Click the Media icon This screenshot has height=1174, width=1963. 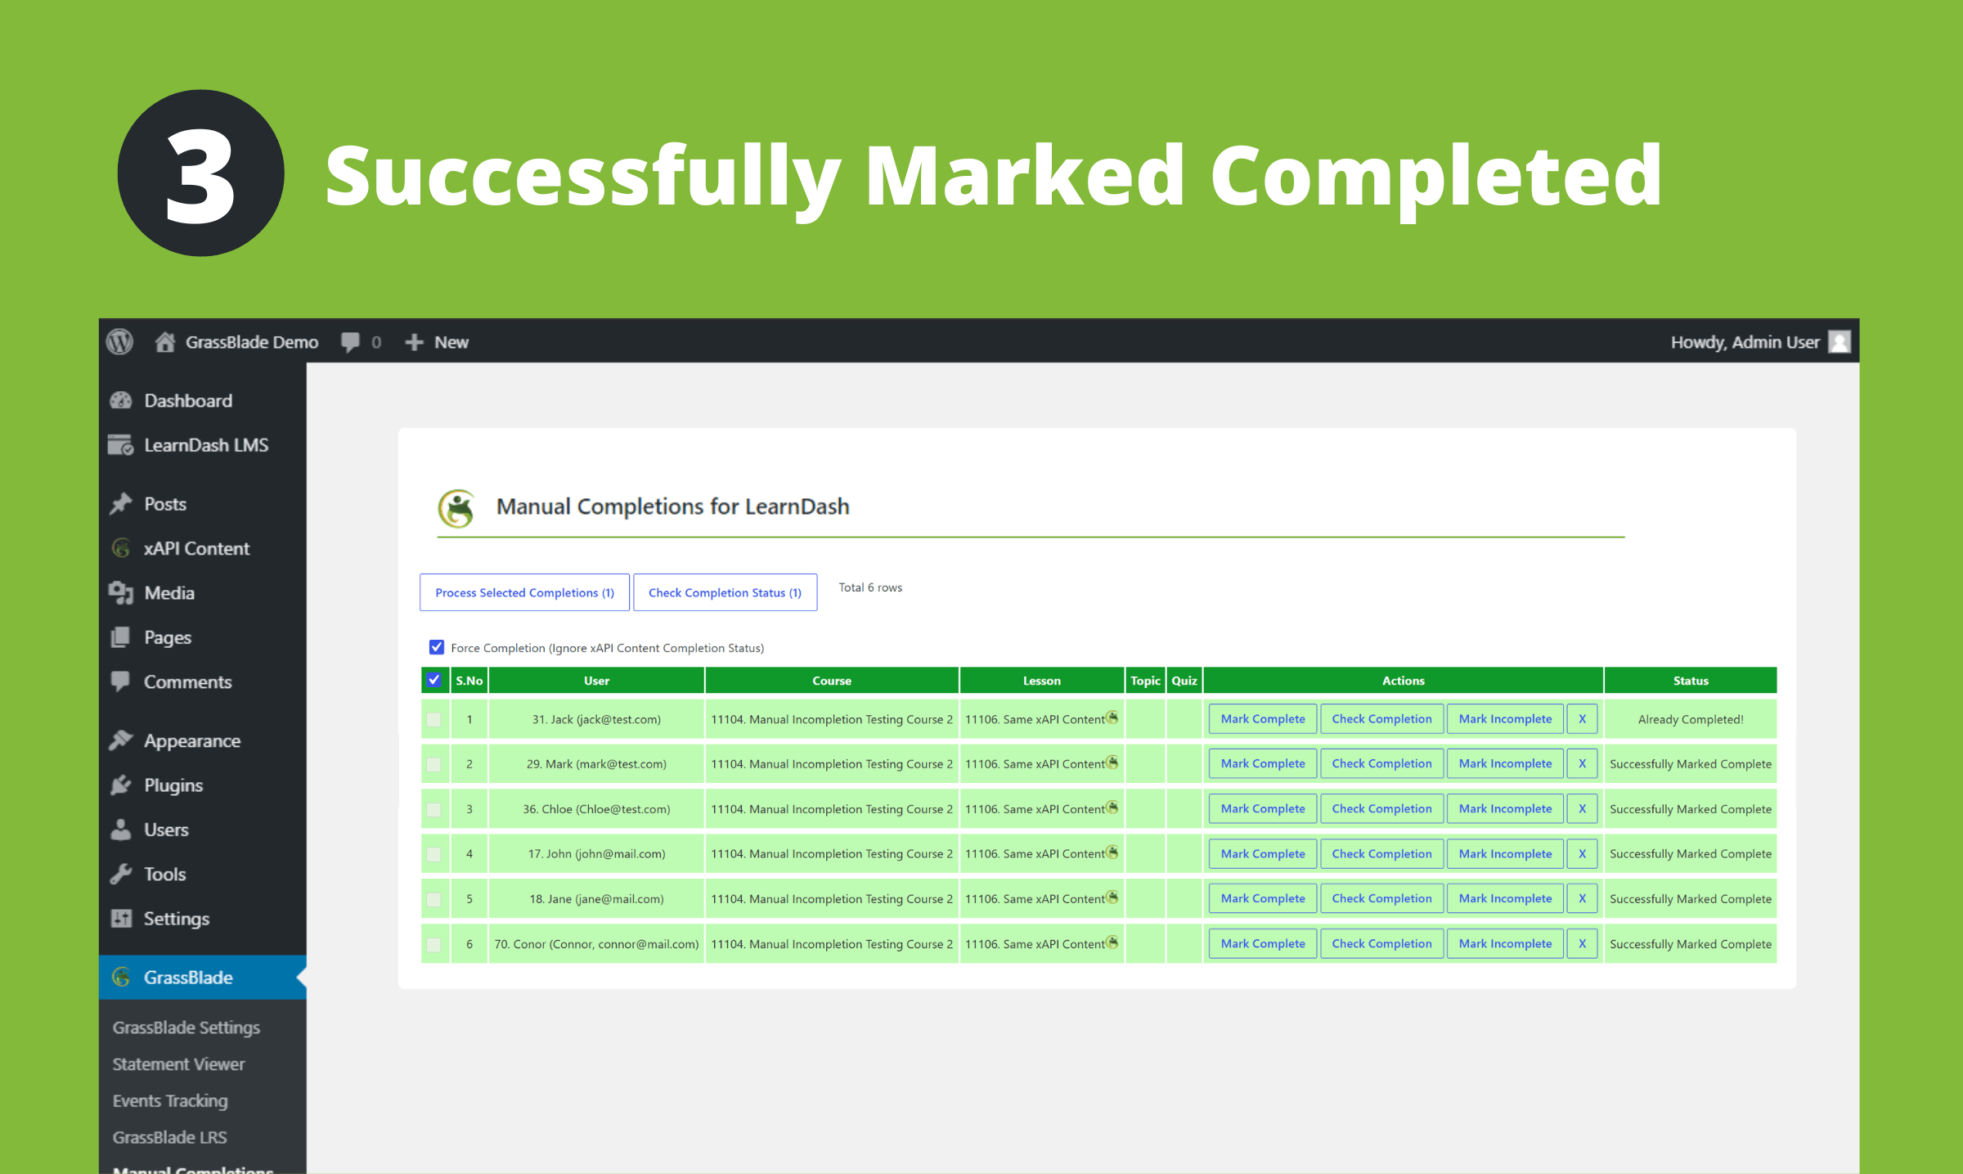[121, 593]
